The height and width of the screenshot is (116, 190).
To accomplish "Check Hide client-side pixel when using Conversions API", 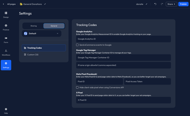I will [x=77, y=87].
